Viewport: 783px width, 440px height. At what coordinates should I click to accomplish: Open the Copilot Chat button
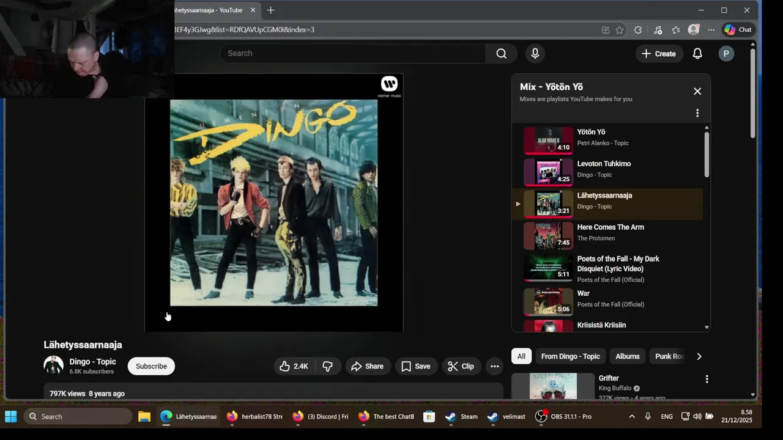click(738, 29)
